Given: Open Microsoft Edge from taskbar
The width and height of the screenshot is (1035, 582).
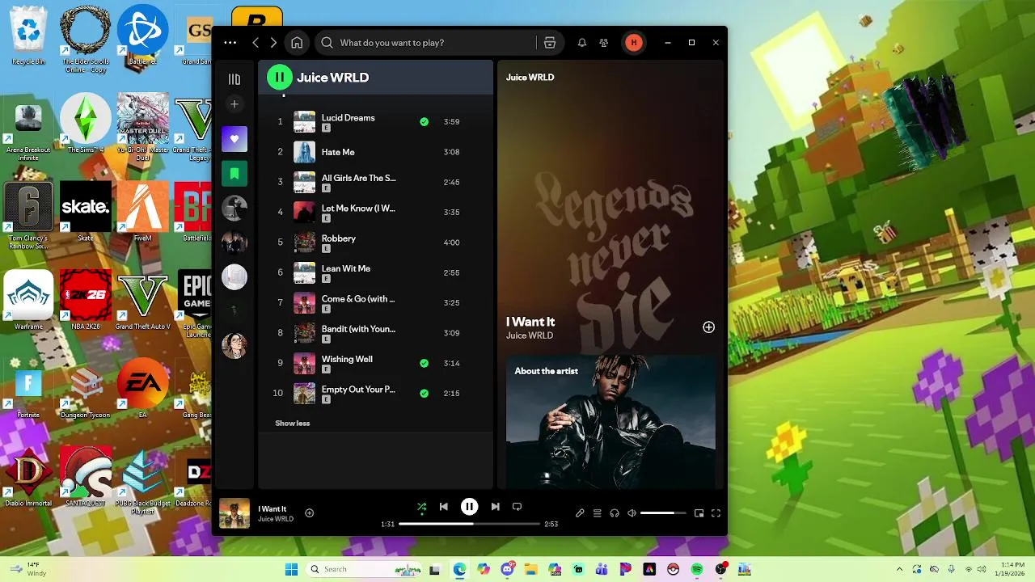Looking at the screenshot, I should 459,569.
